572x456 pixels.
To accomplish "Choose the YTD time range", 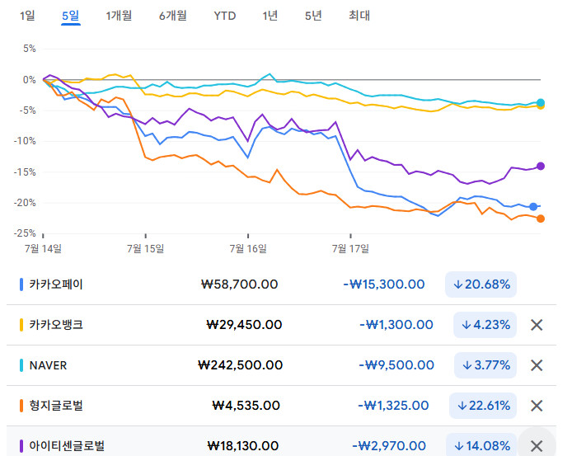I will point(223,15).
